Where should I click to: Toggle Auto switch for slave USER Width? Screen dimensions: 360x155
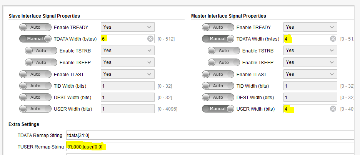click(35, 109)
